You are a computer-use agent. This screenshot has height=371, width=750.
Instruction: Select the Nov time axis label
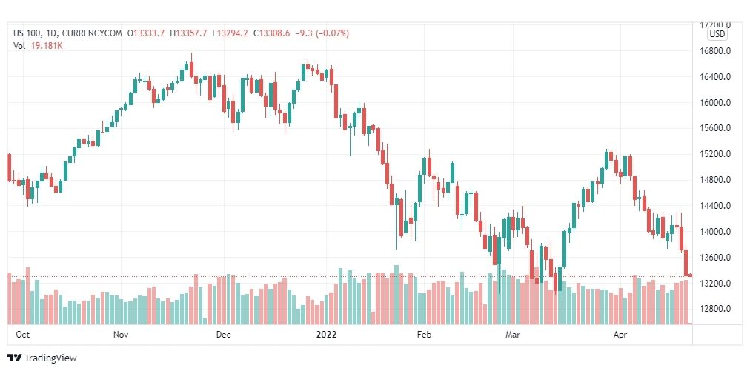(121, 334)
